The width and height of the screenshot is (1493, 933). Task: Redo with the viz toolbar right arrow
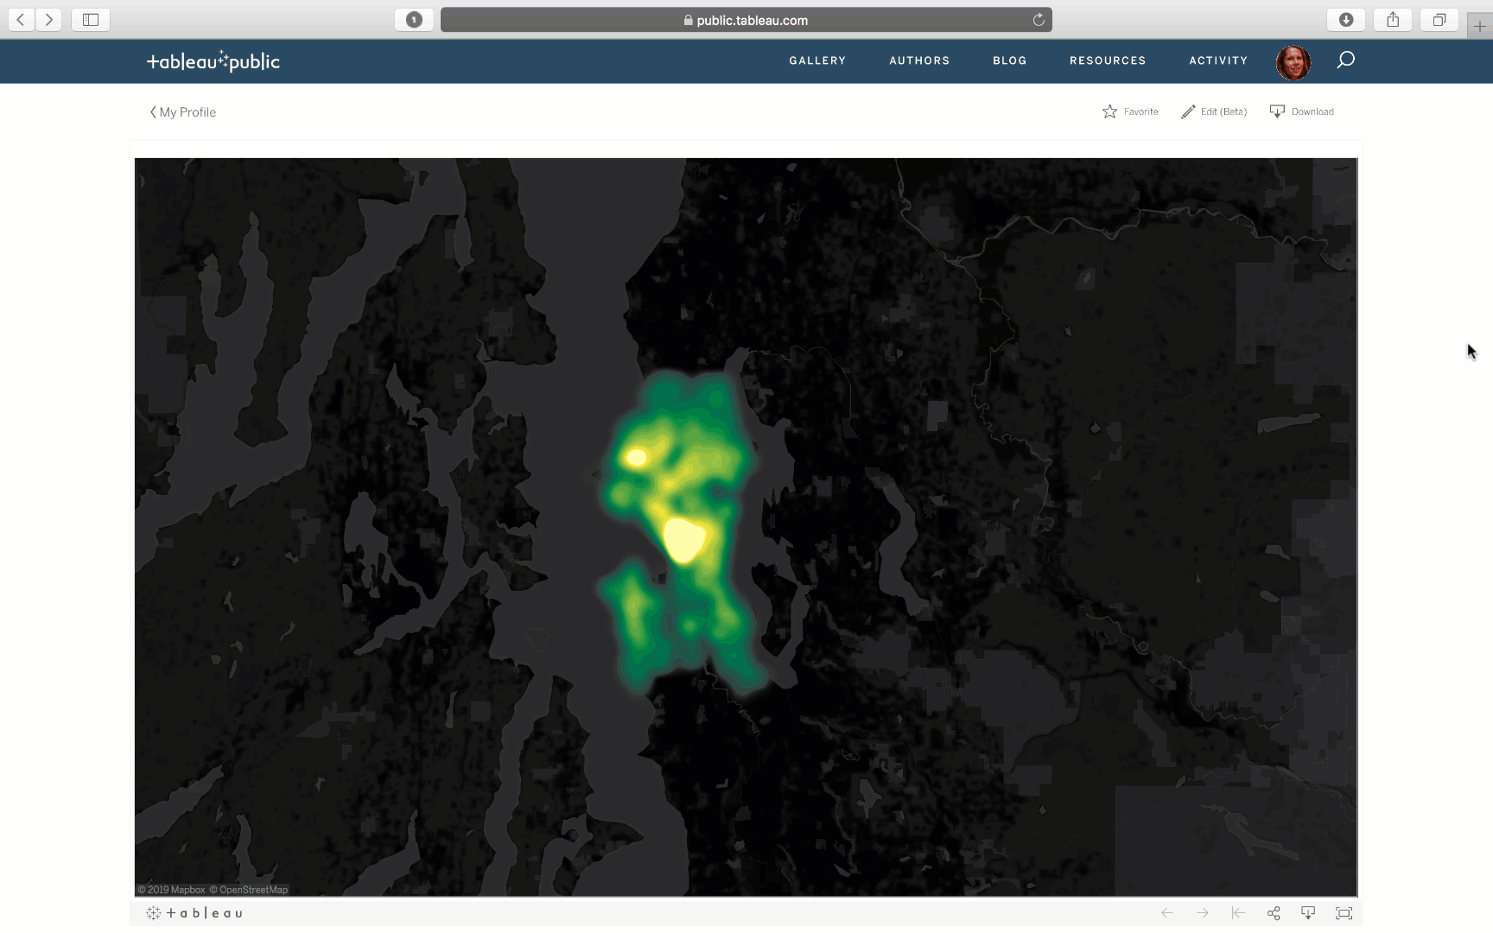click(1203, 913)
